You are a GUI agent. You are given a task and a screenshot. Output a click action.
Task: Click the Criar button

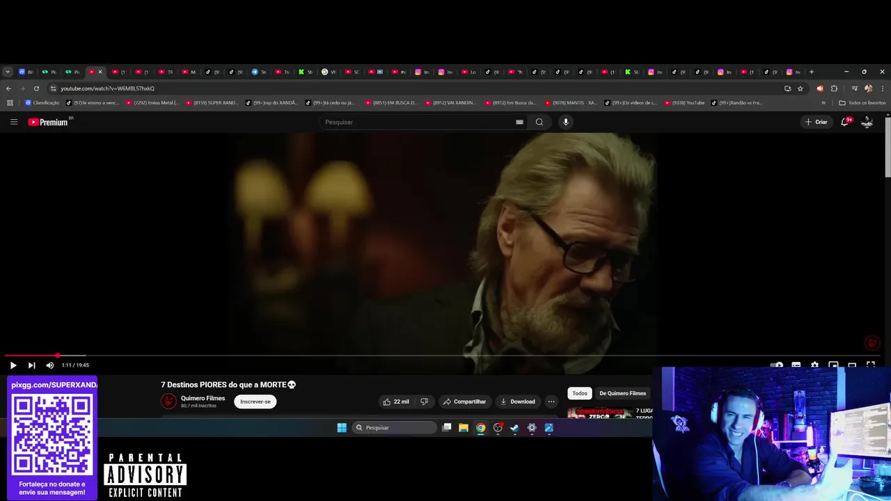[x=816, y=122]
